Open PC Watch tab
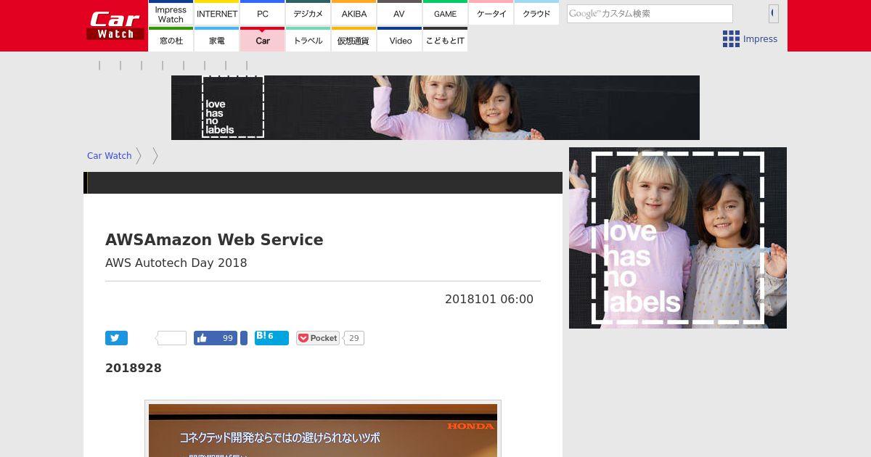This screenshot has width=871, height=457. [x=262, y=14]
